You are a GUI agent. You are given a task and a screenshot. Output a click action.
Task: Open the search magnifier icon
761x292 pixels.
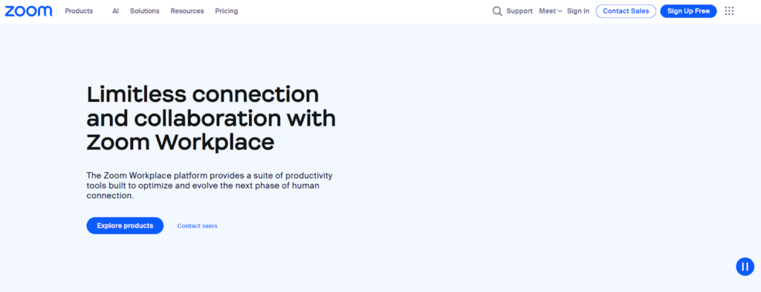pyautogui.click(x=497, y=11)
